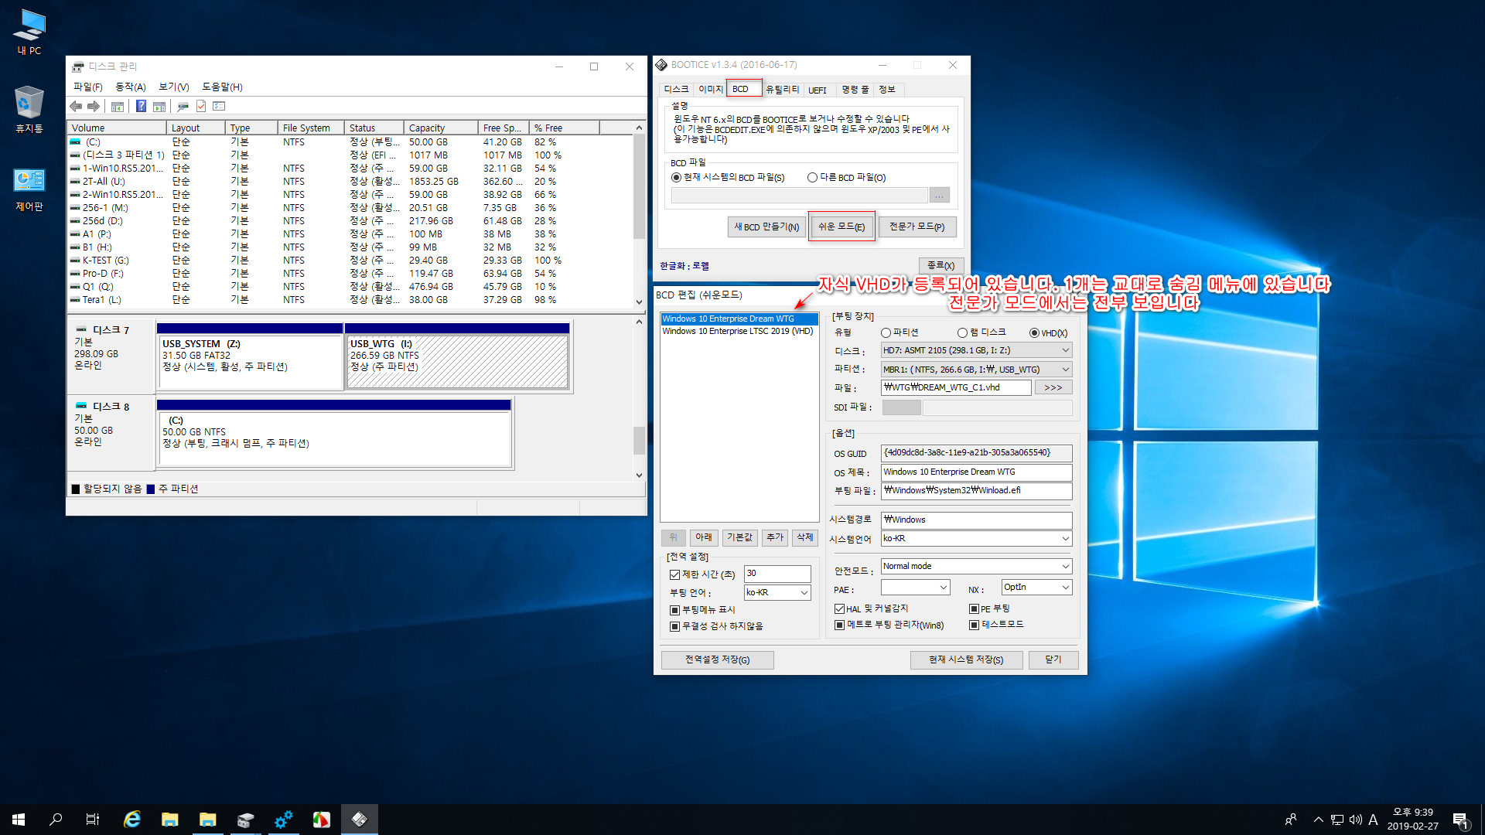
Task: Click the volume speaker tray icon
Action: pos(1355,820)
